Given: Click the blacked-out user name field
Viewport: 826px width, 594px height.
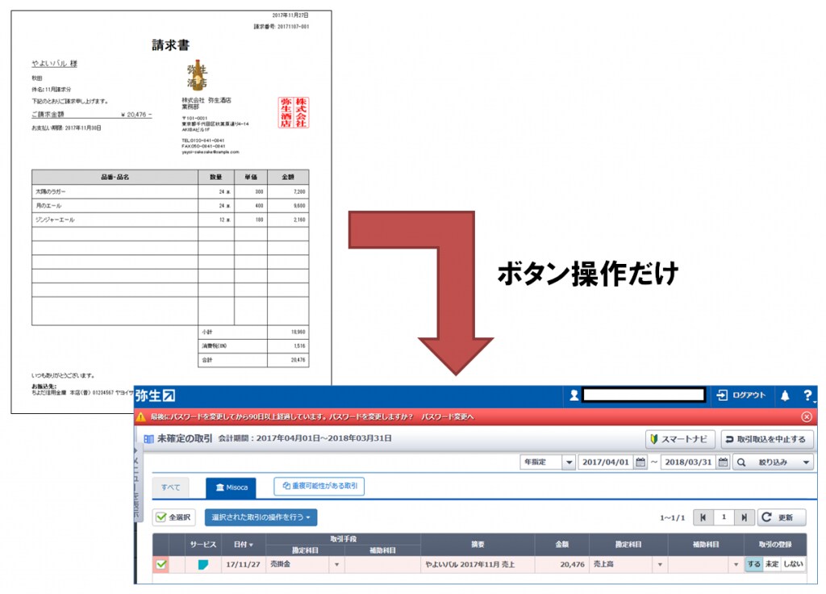Looking at the screenshot, I should (643, 395).
